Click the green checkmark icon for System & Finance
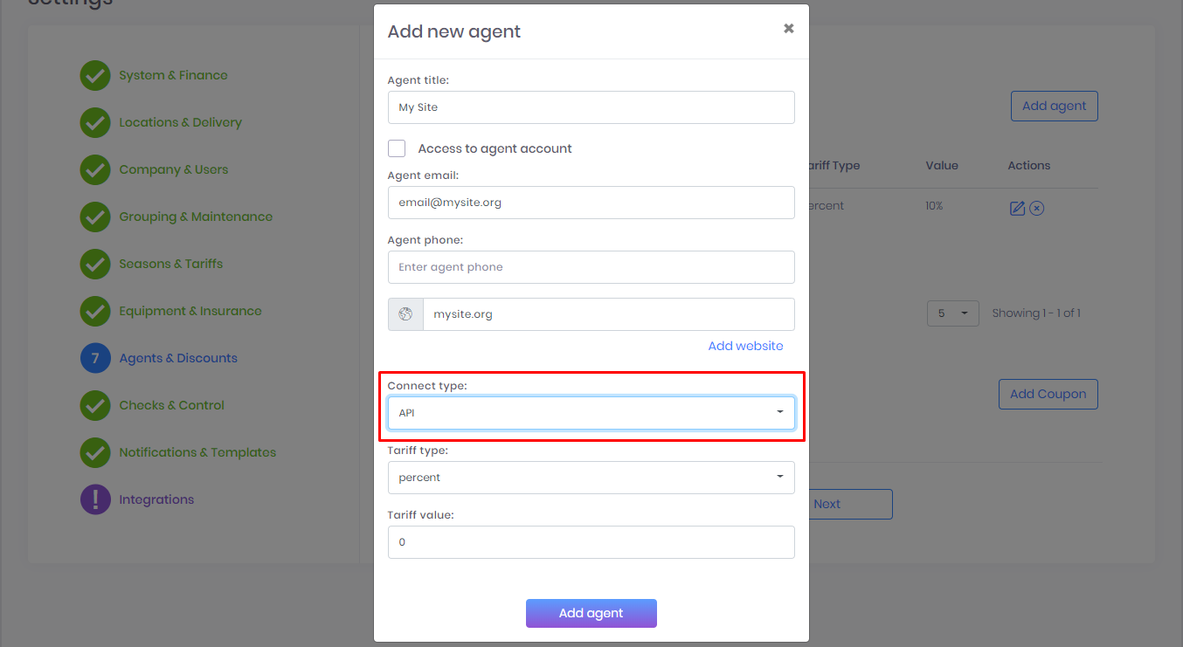Viewport: 1183px width, 647px height. (95, 76)
